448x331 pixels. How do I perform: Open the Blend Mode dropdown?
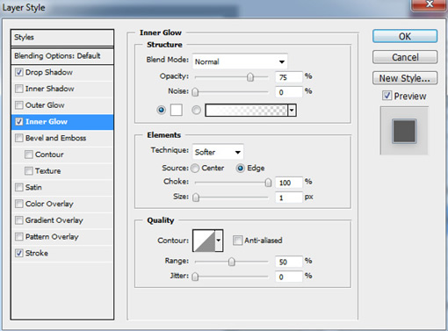[x=240, y=61]
